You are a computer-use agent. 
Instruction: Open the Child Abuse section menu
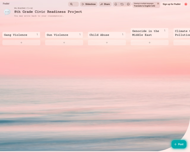(123, 34)
